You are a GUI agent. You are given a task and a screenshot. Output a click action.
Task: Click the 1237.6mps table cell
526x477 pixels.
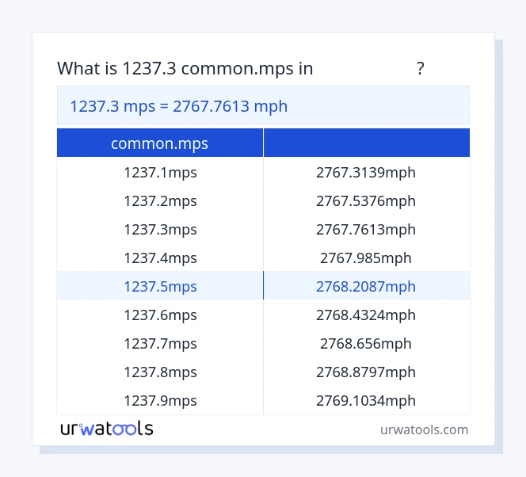(x=160, y=315)
